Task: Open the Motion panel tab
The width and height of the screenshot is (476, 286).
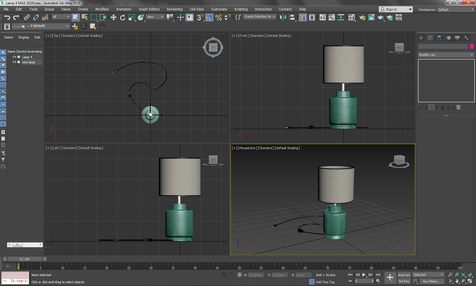Action: coord(448,38)
